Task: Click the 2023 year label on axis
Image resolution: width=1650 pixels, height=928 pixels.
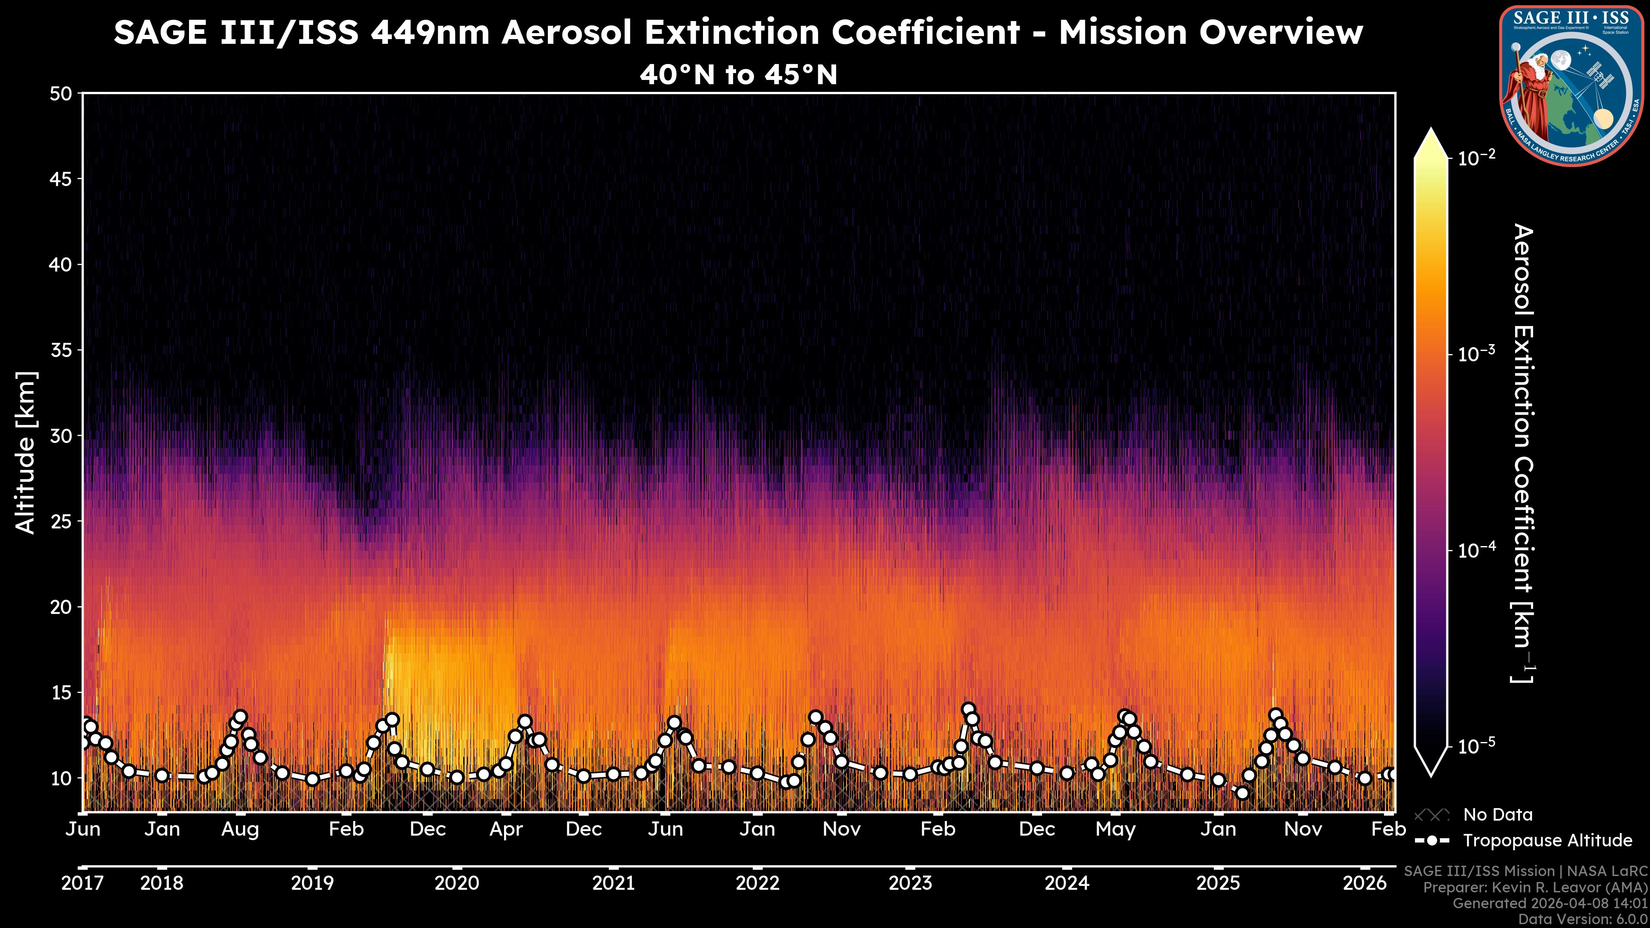Action: click(x=910, y=883)
